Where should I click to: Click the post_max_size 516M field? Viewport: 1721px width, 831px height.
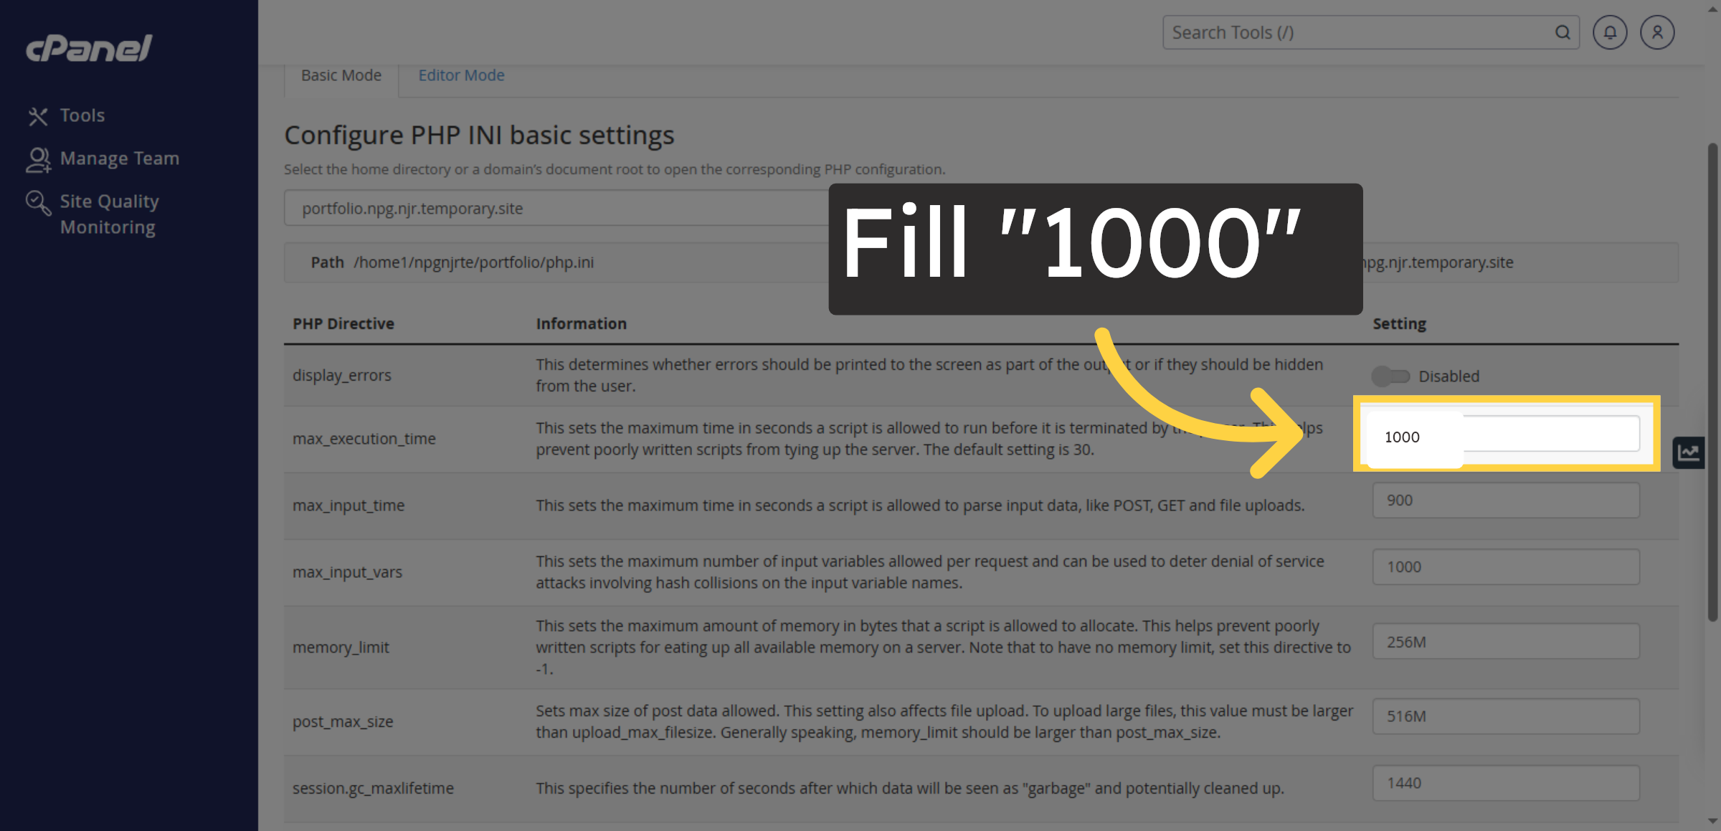coord(1505,716)
